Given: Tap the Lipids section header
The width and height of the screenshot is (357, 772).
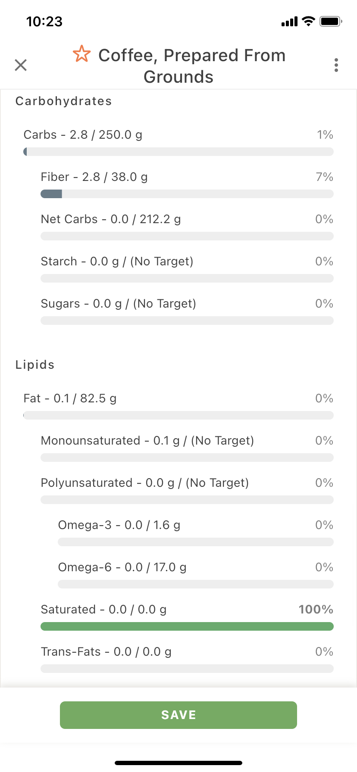Looking at the screenshot, I should [x=35, y=365].
